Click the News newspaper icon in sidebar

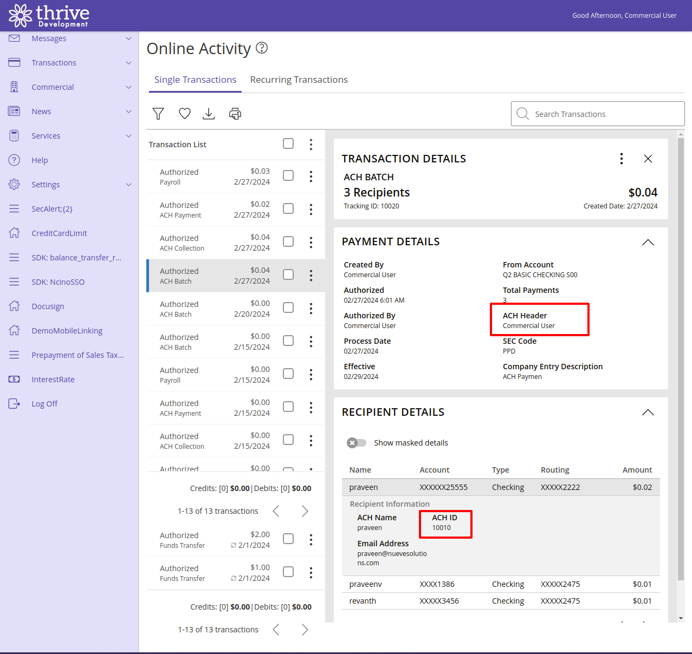(x=14, y=111)
